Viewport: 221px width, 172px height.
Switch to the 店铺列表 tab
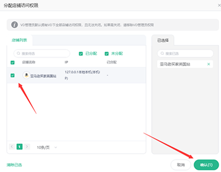[19, 40]
